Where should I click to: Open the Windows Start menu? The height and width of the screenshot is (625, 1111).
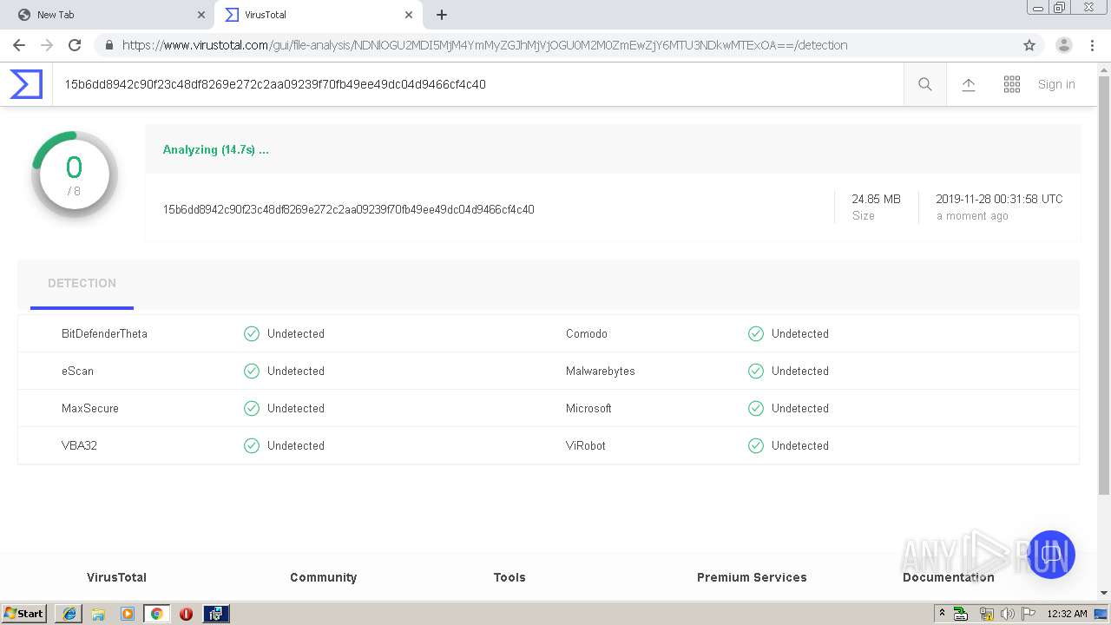[x=24, y=614]
